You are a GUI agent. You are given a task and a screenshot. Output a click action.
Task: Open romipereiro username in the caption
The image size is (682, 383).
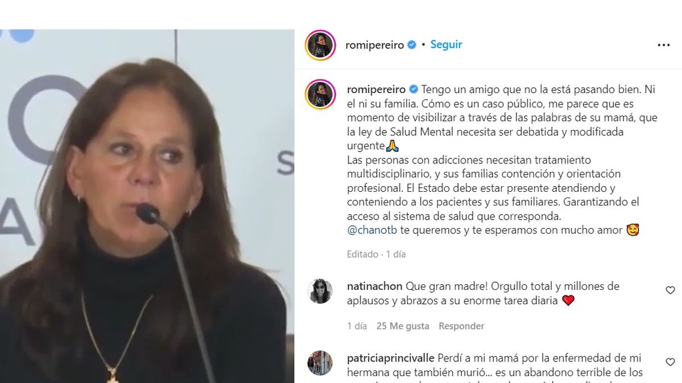coord(376,90)
